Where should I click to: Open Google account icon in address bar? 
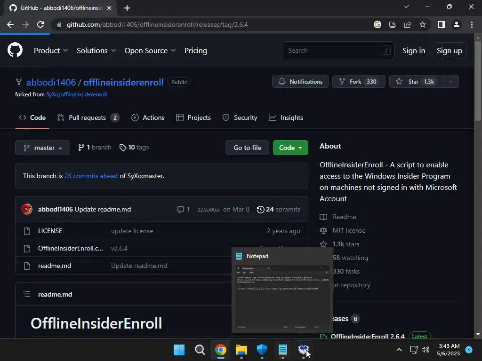(378, 24)
